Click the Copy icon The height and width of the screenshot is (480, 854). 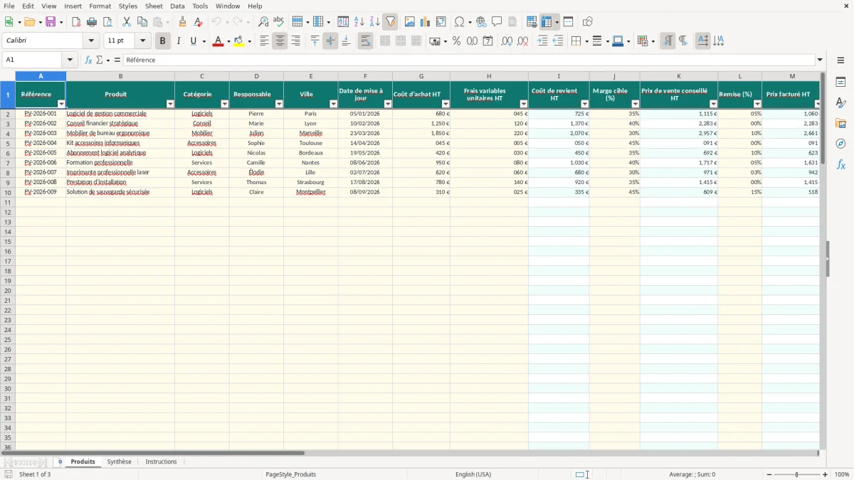[142, 22]
